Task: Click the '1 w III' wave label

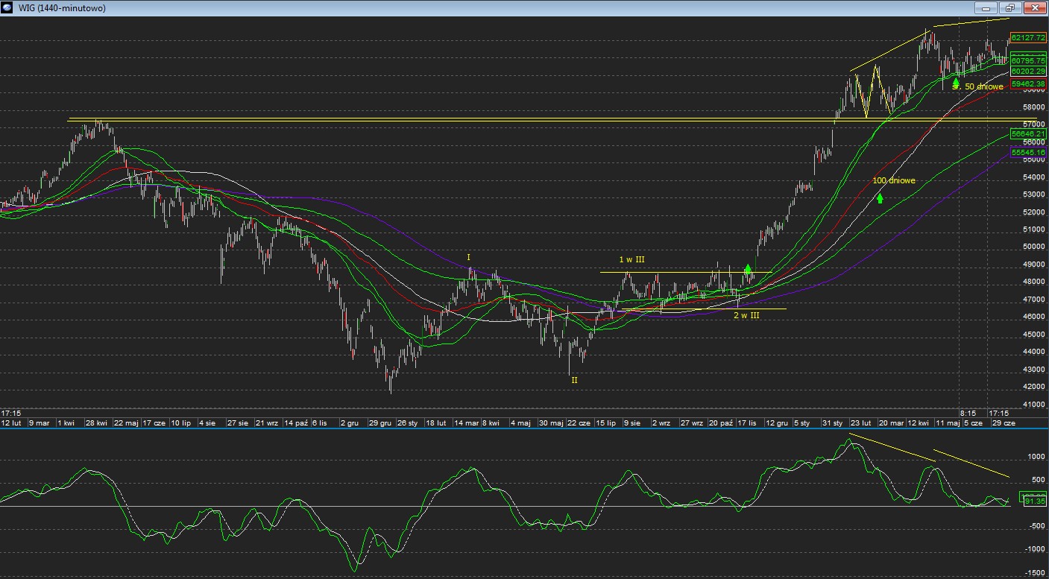Action: [631, 259]
